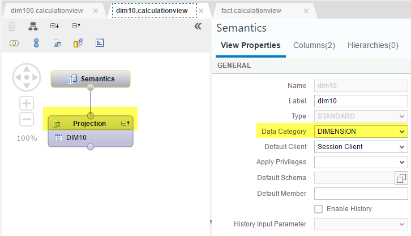
Task: Click the Label input field
Action: (x=361, y=101)
